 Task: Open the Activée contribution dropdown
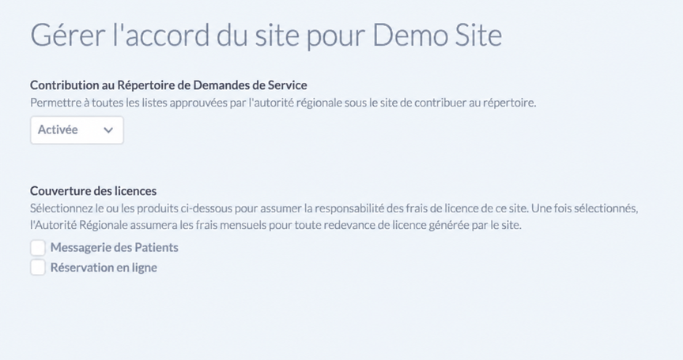(x=77, y=130)
